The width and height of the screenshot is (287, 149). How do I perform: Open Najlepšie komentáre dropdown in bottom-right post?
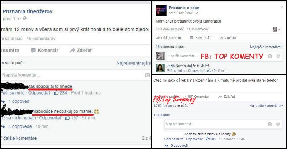point(266,106)
